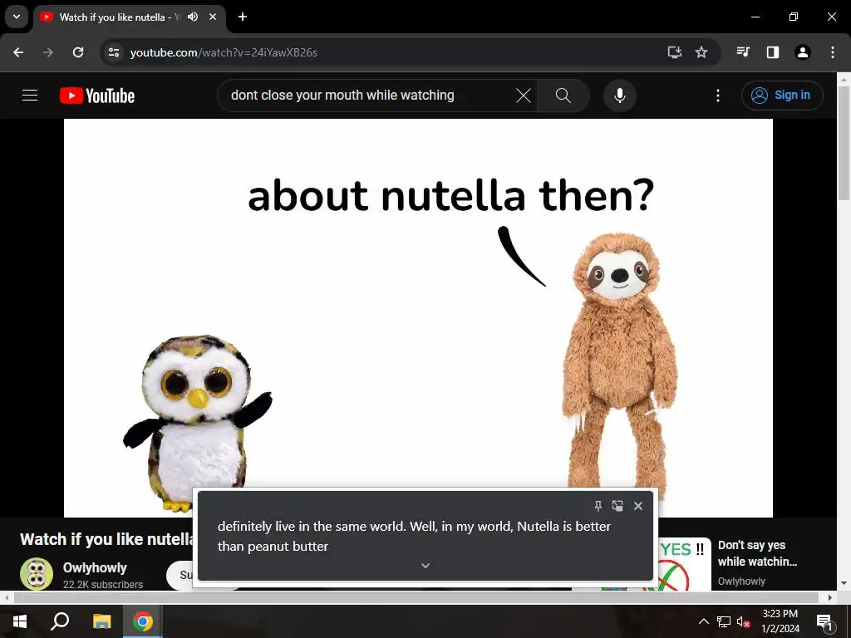Open the YouTube hamburger guide menu
Screen dimensions: 851x638
click(30, 96)
